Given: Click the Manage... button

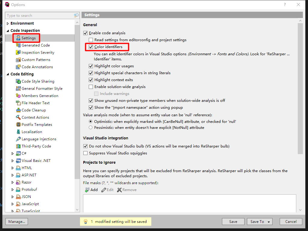Looking at the screenshot, I should (x=17, y=221).
